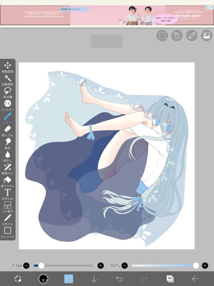This screenshot has height=286, width=214.
Task: Open the selection area tool at top
Action: pos(162,35)
